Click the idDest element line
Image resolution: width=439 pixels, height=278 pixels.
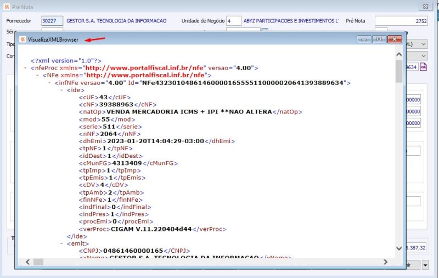coord(111,156)
